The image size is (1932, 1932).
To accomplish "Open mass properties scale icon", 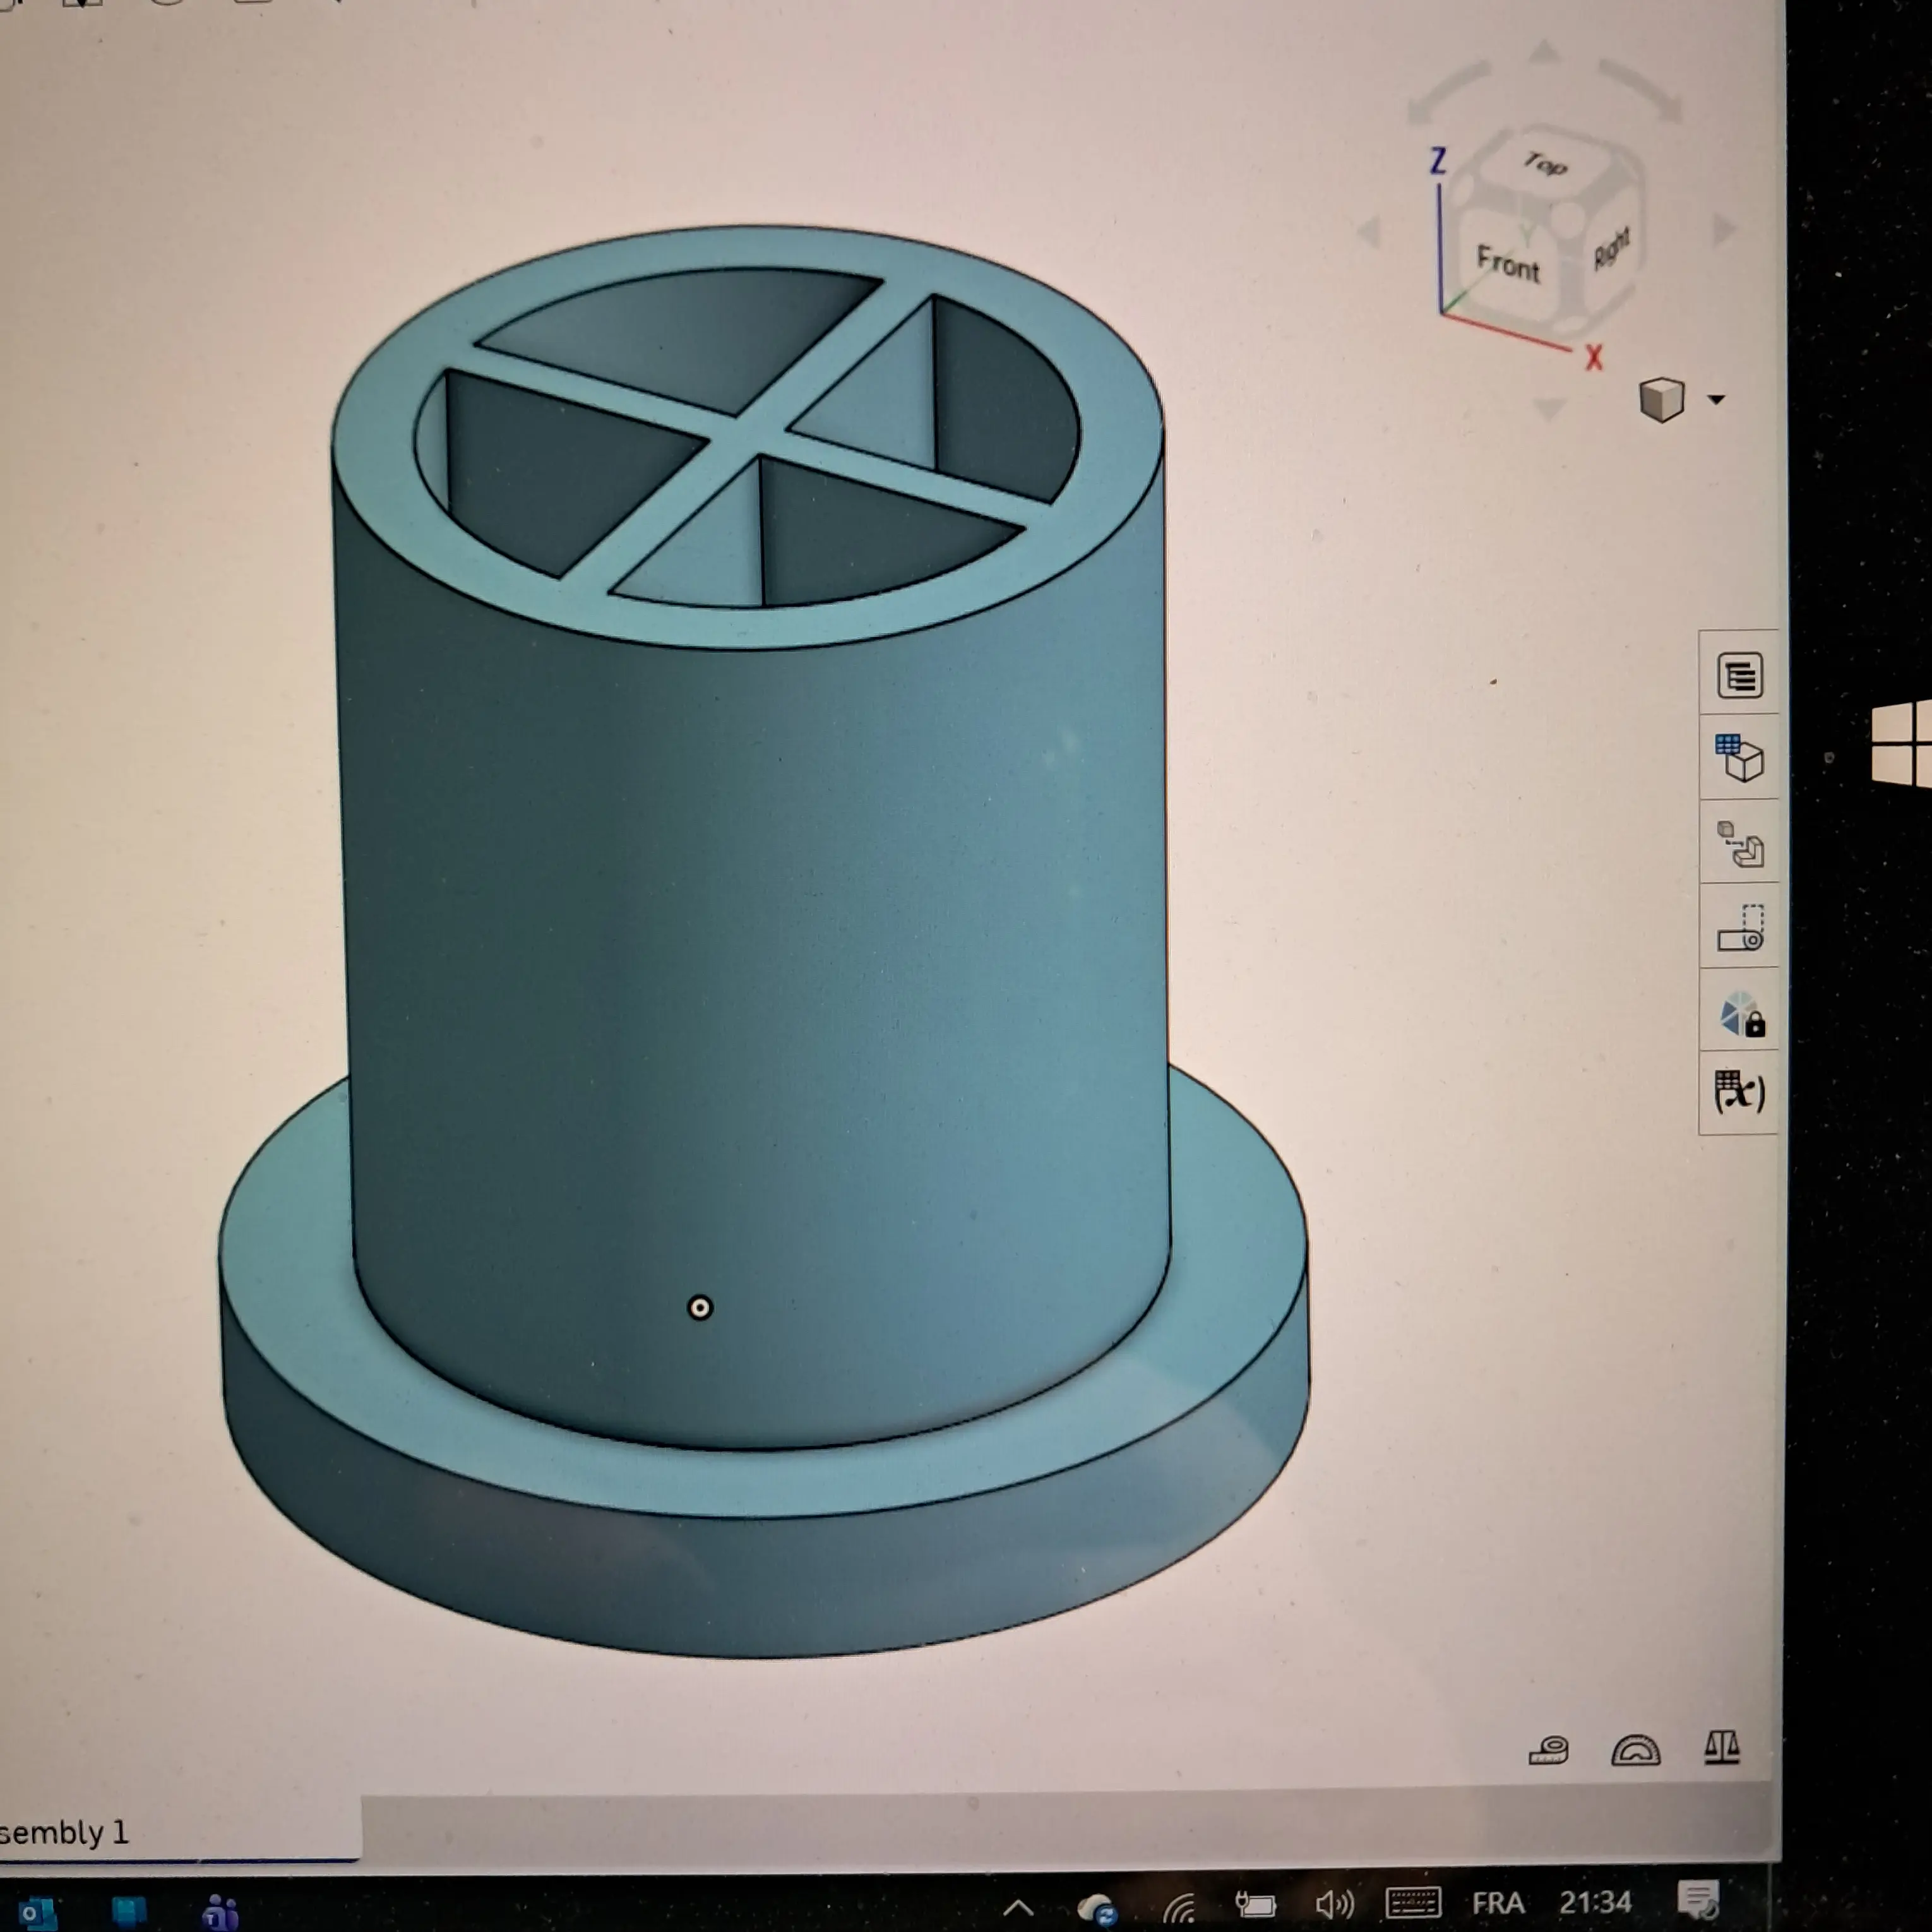I will (x=1722, y=1747).
